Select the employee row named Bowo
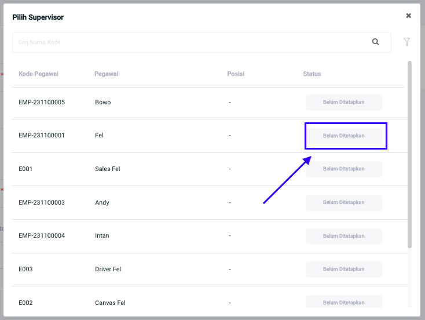 coord(102,103)
